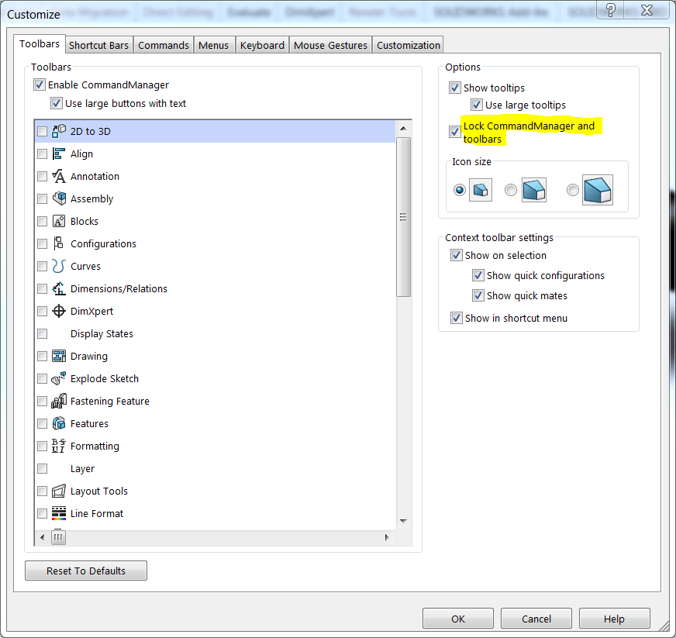Screen dimensions: 676x638
Task: Click the Assembly toolbar icon
Action: pyautogui.click(x=58, y=198)
